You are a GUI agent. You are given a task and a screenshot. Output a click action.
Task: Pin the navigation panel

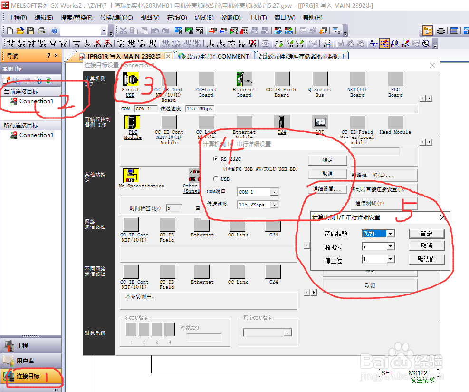(x=49, y=55)
